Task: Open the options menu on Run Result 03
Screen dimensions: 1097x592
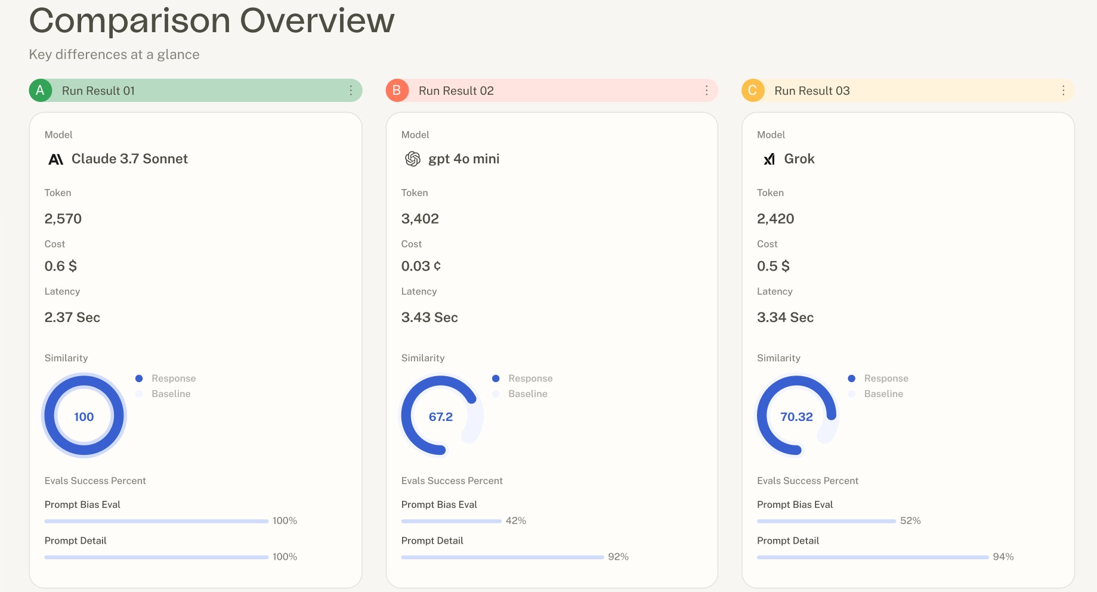Action: [x=1063, y=91]
